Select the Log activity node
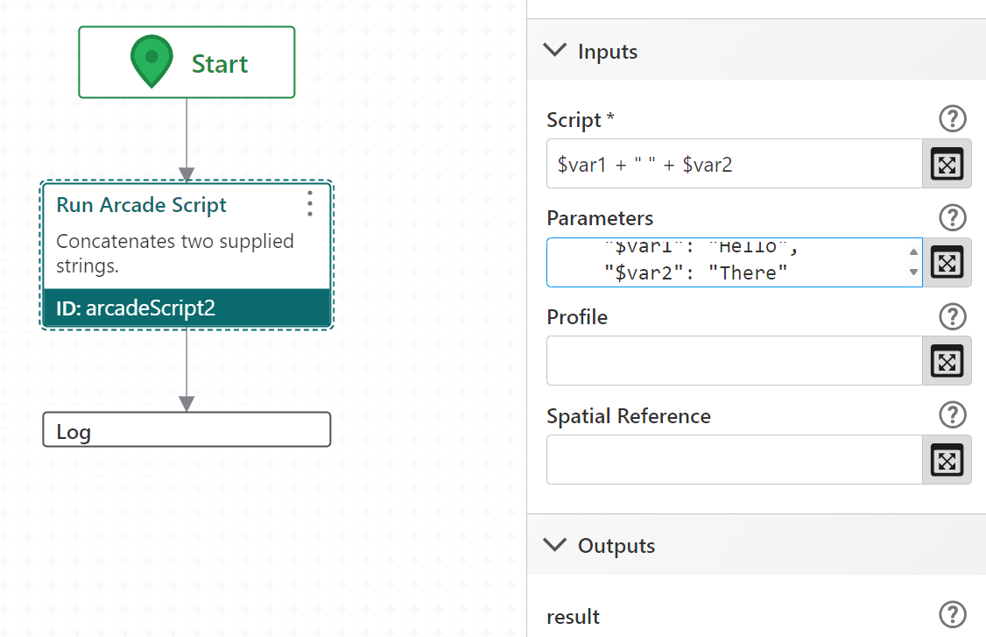The width and height of the screenshot is (986, 637). click(x=187, y=430)
